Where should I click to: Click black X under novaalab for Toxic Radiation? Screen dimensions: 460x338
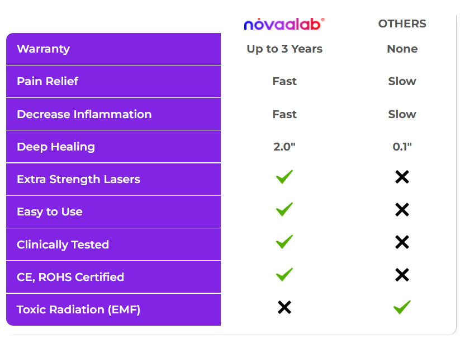point(284,307)
